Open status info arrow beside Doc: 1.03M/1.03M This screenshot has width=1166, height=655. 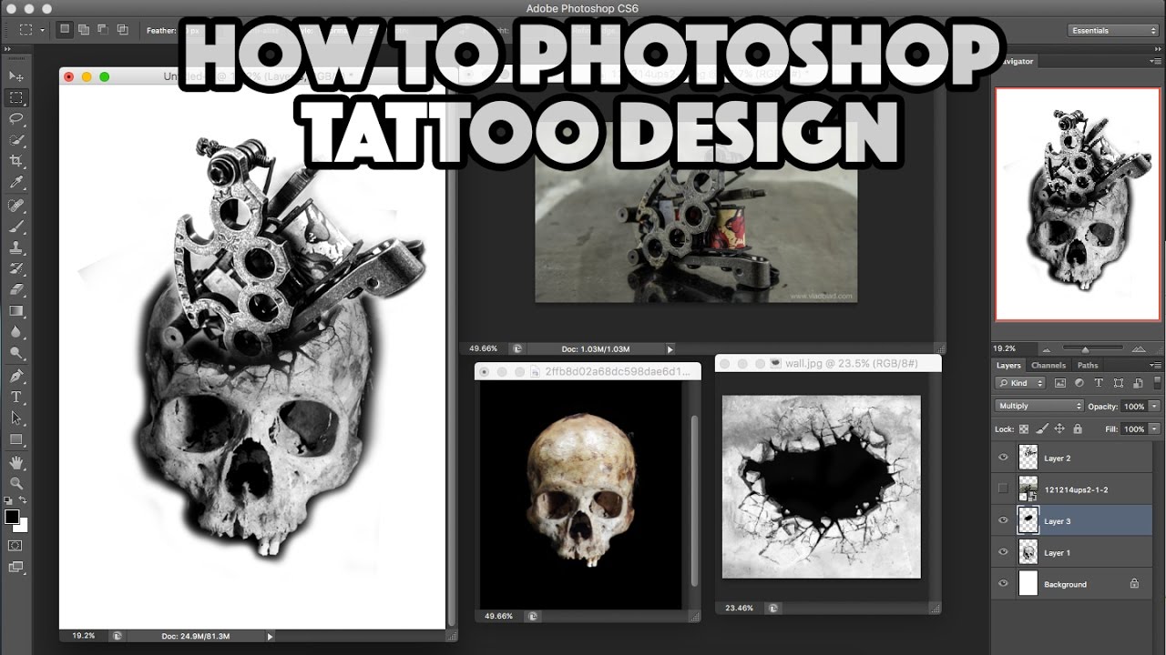[x=670, y=348]
